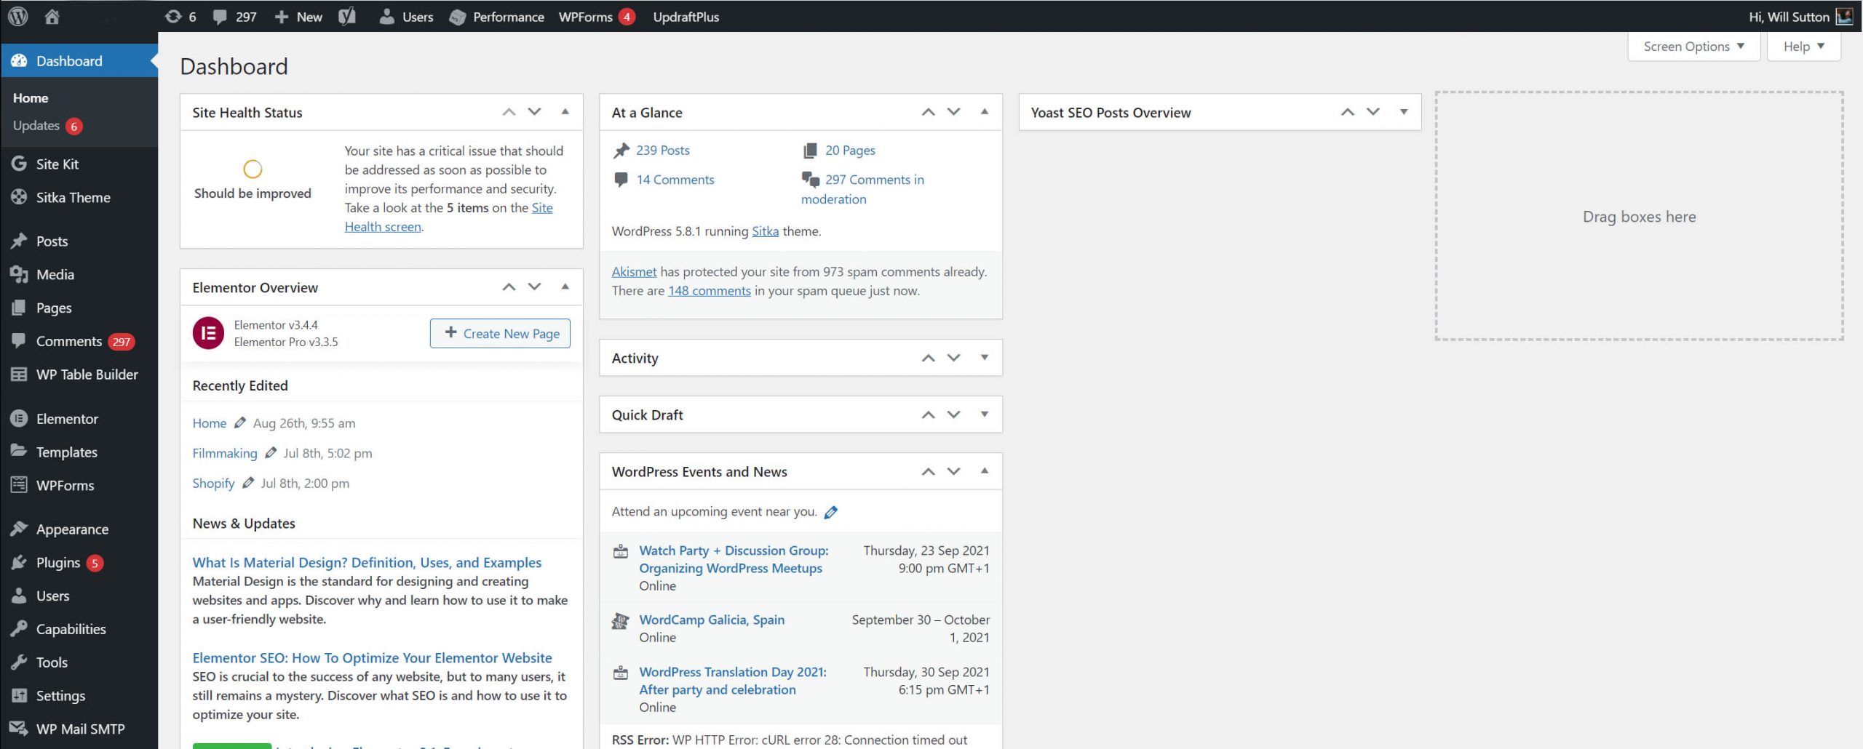Viewport: 1863px width, 749px height.
Task: Move Site Health Status panel down
Action: pos(535,112)
